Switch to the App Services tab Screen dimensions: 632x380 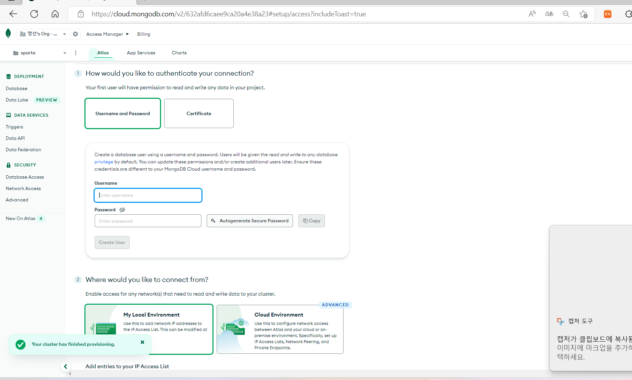(141, 53)
